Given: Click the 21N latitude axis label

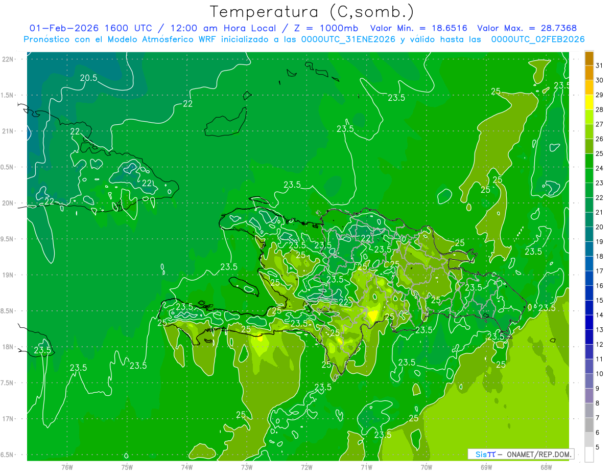Looking at the screenshot, I should point(7,131).
